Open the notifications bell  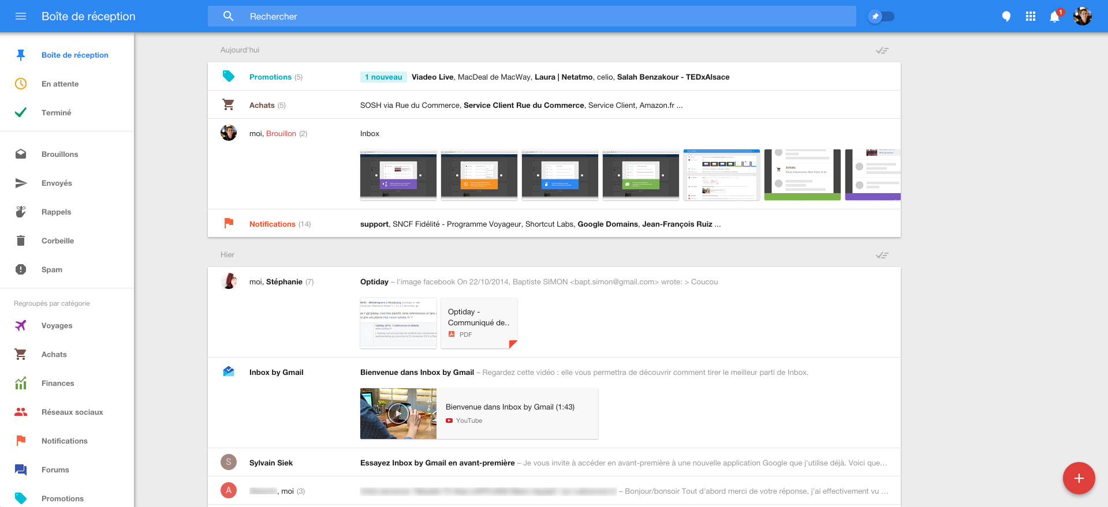click(x=1055, y=16)
